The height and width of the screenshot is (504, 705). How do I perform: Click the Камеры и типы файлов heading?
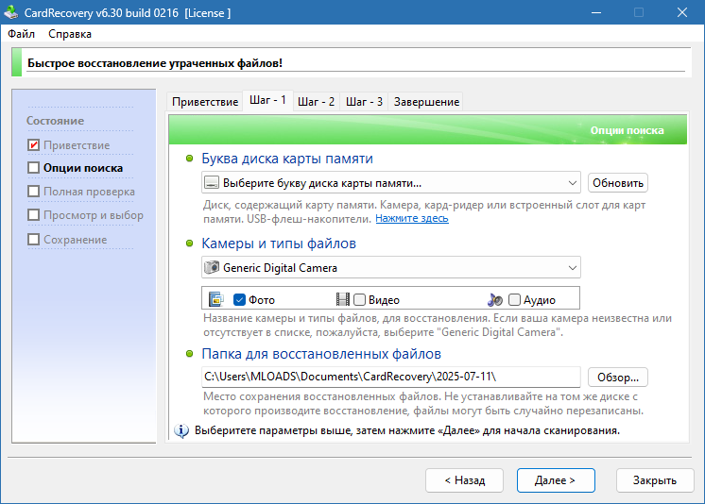tap(279, 243)
